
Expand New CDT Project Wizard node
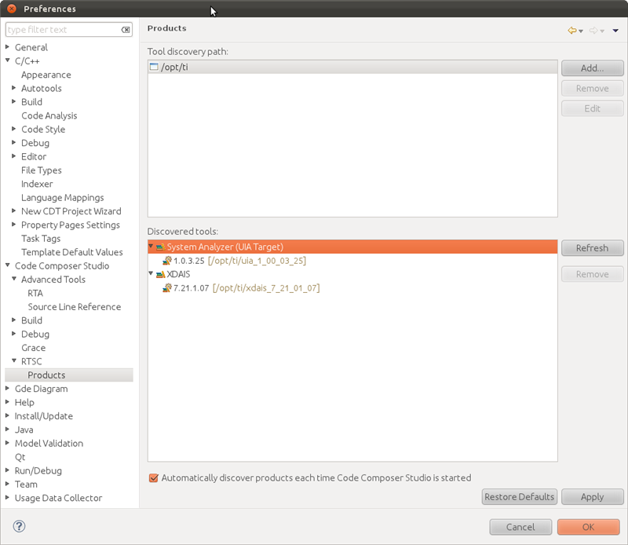click(13, 210)
